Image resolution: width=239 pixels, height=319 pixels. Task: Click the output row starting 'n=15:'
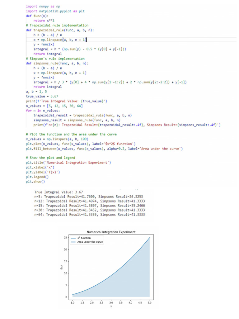[90, 206]
